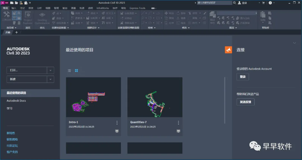
Task: Switch recent projects to list view
Action: tap(69, 71)
